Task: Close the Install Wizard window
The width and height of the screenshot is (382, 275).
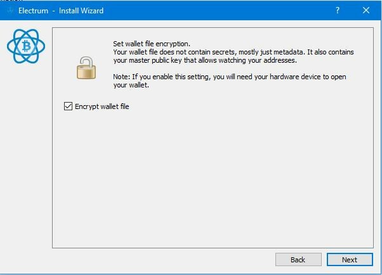Action: [366, 10]
